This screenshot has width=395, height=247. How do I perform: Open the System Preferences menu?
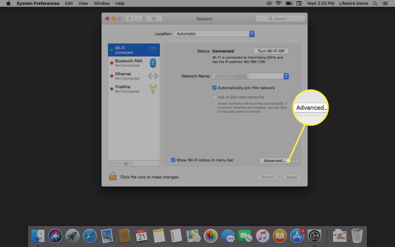(38, 3)
